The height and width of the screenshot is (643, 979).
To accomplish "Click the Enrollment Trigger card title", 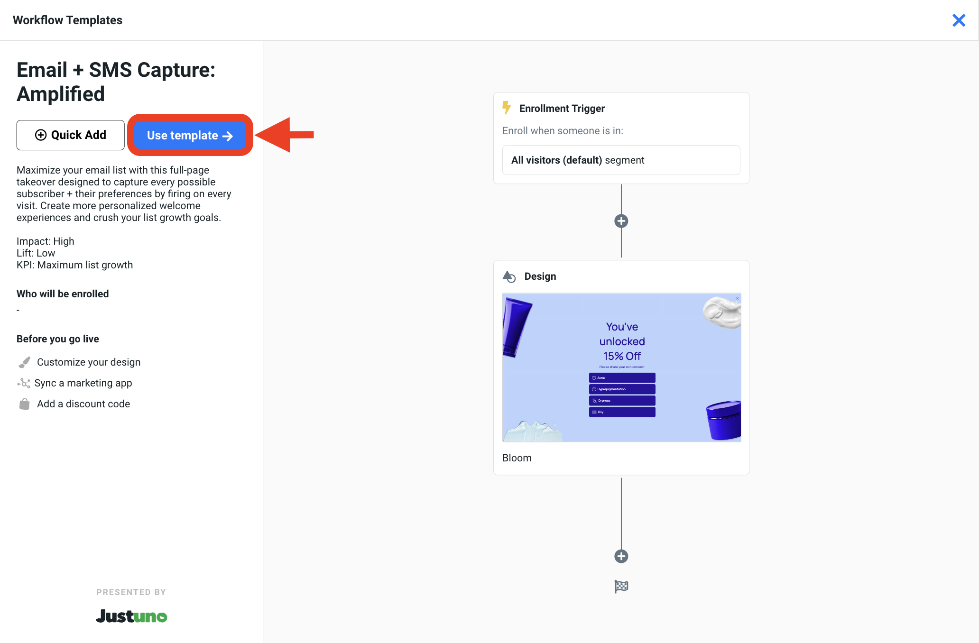I will click(x=562, y=109).
